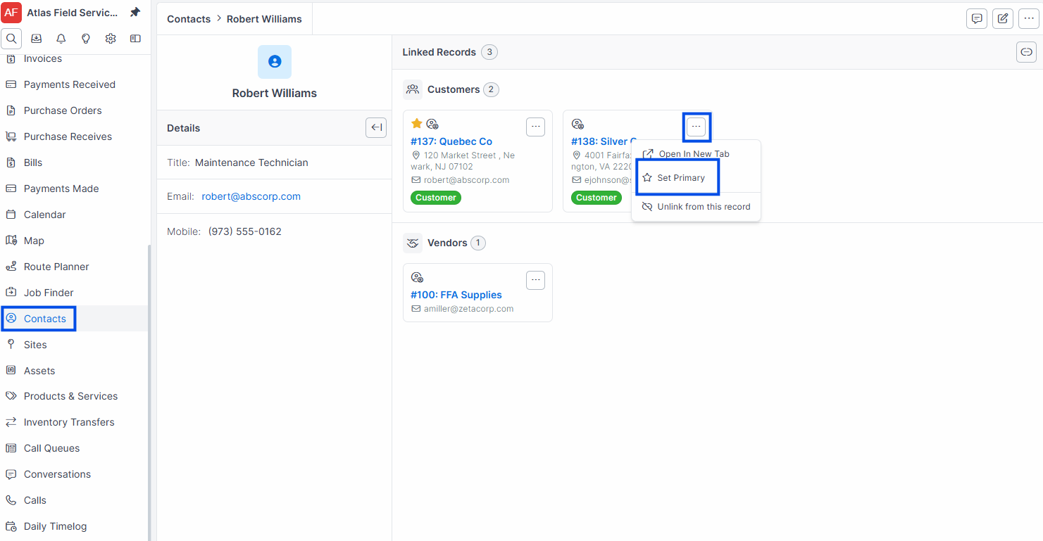Open the Calls phone icon in the sidebar
The height and width of the screenshot is (541, 1043).
11,500
